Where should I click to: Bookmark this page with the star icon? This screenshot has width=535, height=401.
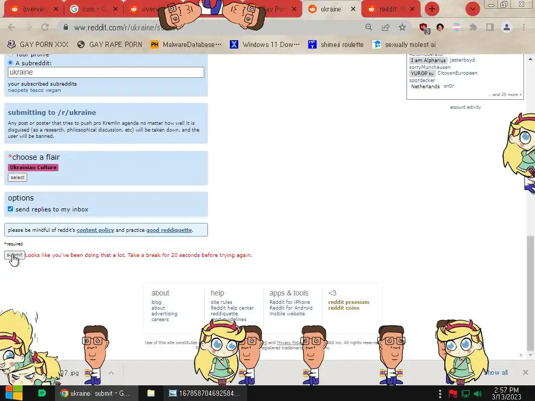[402, 27]
